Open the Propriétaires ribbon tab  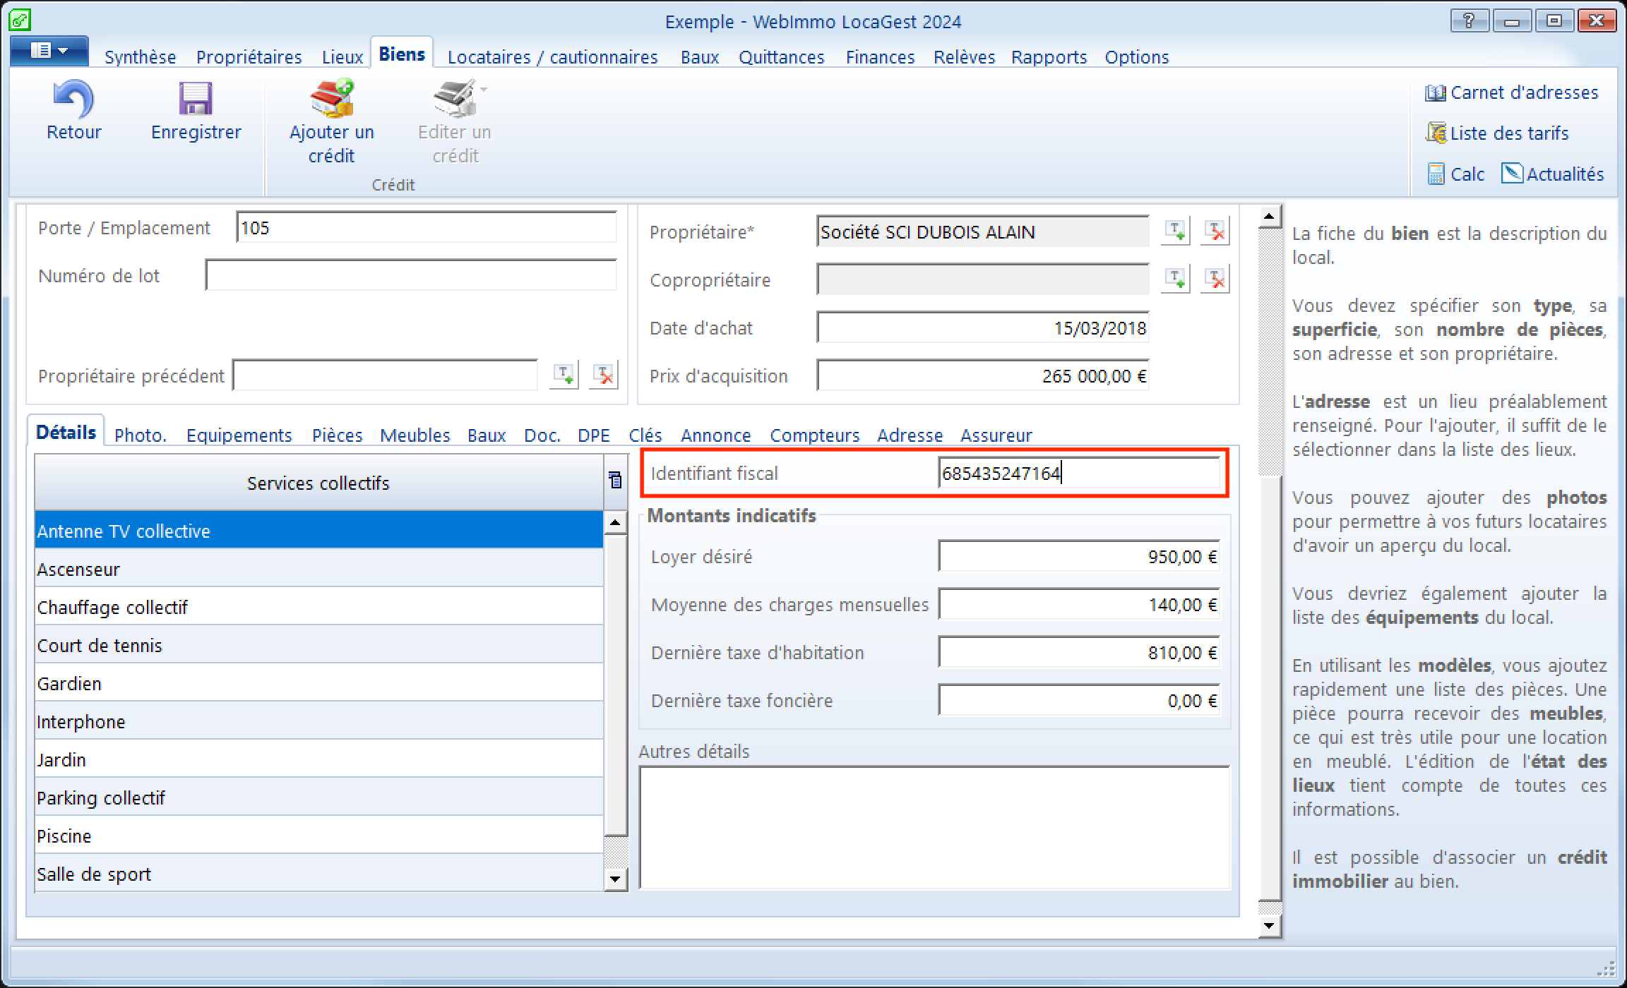(x=249, y=56)
